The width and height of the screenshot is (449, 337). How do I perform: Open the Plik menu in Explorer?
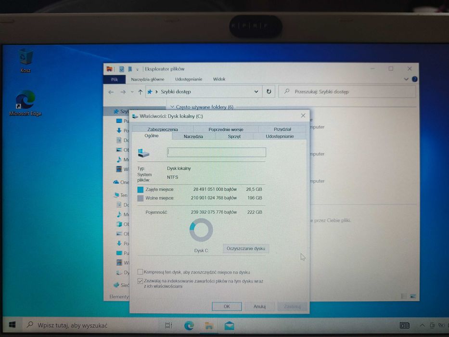pyautogui.click(x=115, y=79)
